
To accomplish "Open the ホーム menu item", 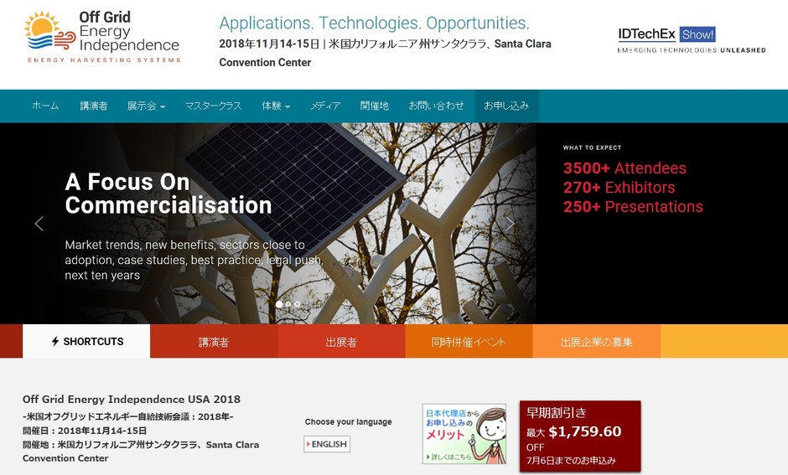I will [45, 106].
